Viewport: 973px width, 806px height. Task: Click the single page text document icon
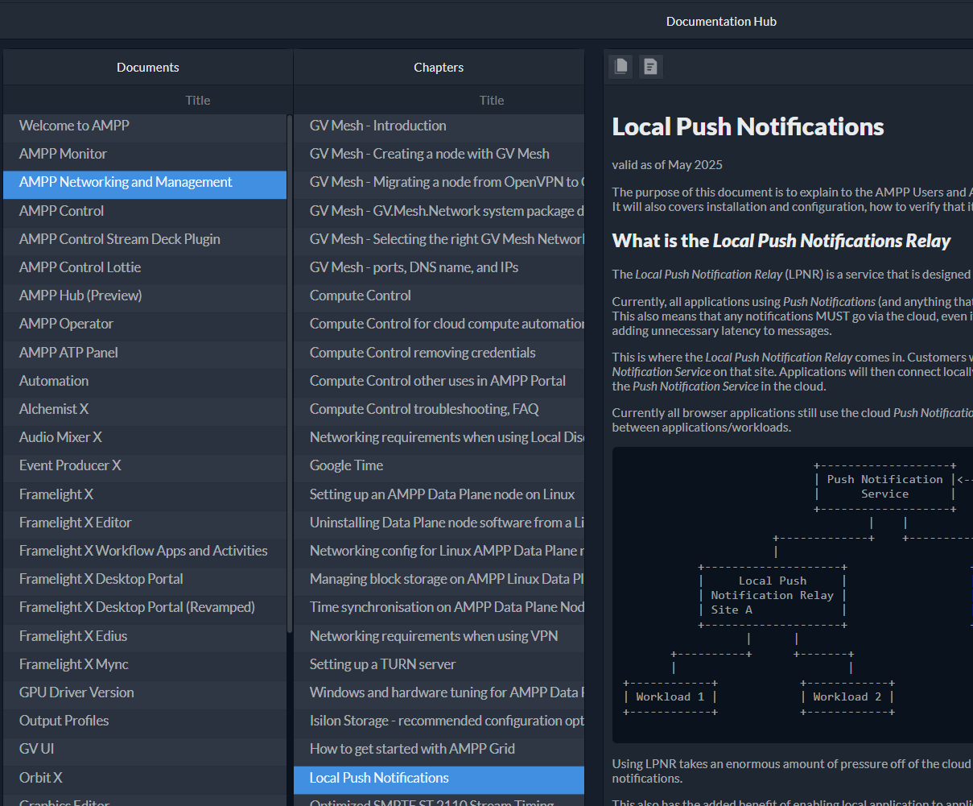pos(651,67)
